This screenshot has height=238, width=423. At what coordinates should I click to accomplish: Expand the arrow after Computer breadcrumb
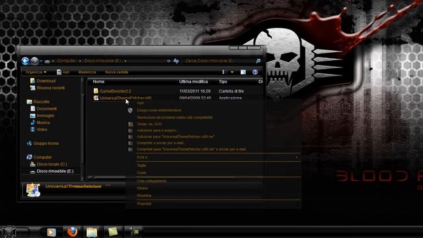[80, 61]
